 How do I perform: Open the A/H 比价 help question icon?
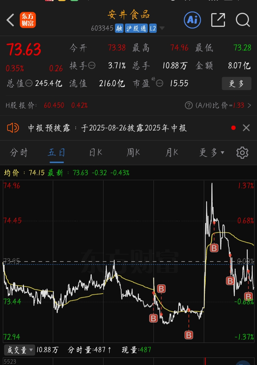(x=189, y=106)
